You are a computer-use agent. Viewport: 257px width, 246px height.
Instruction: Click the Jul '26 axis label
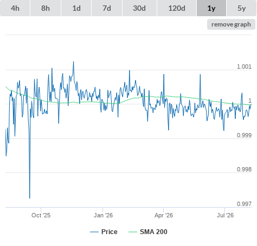[x=225, y=215]
